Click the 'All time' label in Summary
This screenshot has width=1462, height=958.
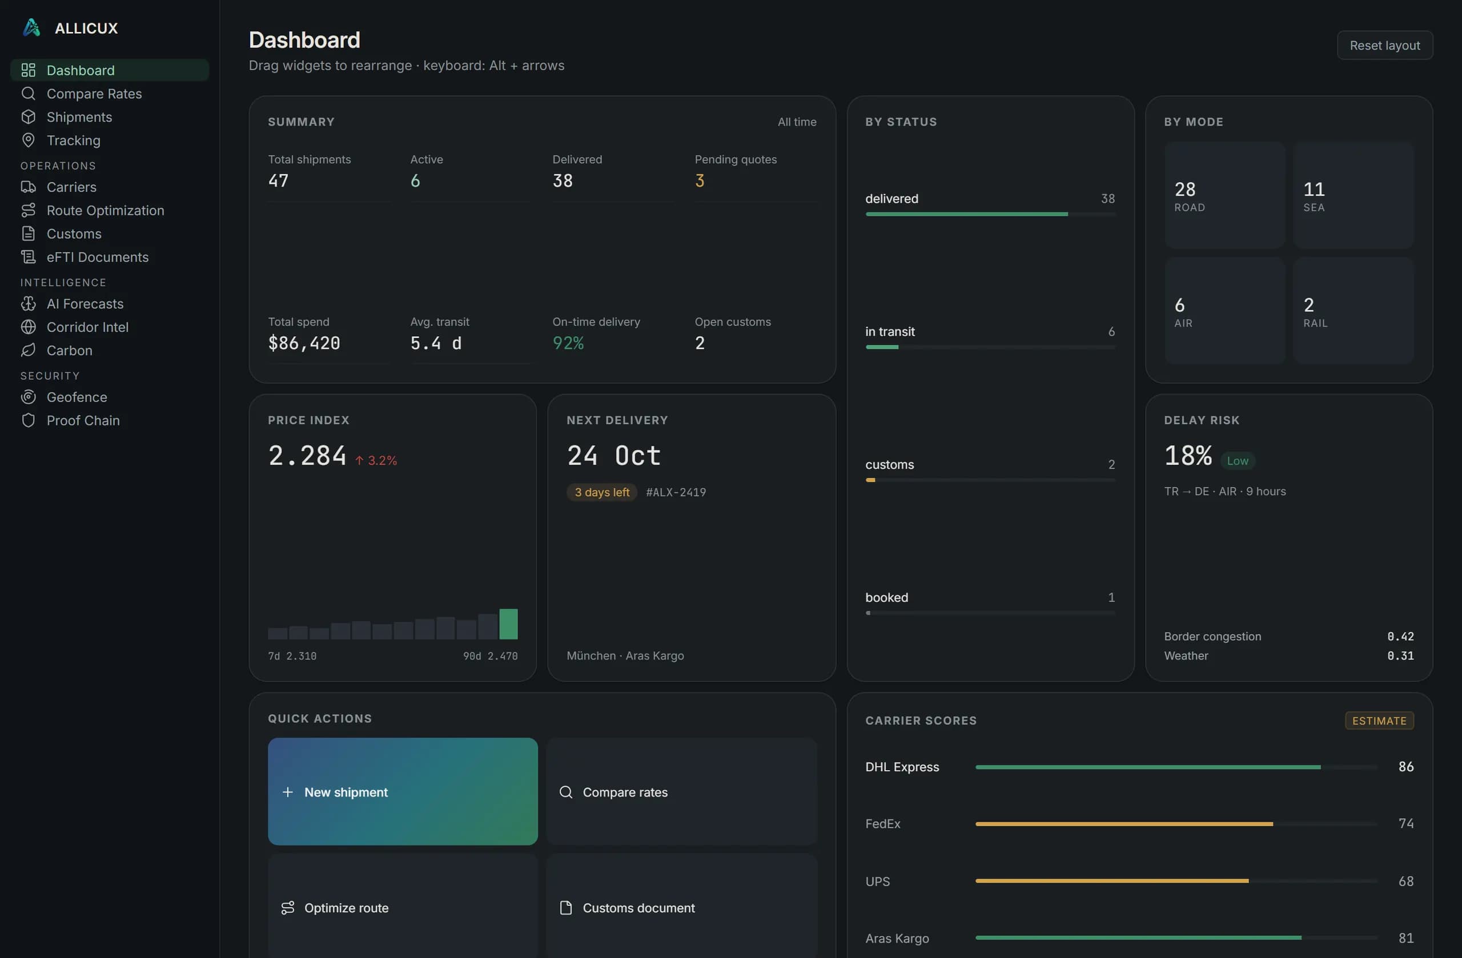797,122
